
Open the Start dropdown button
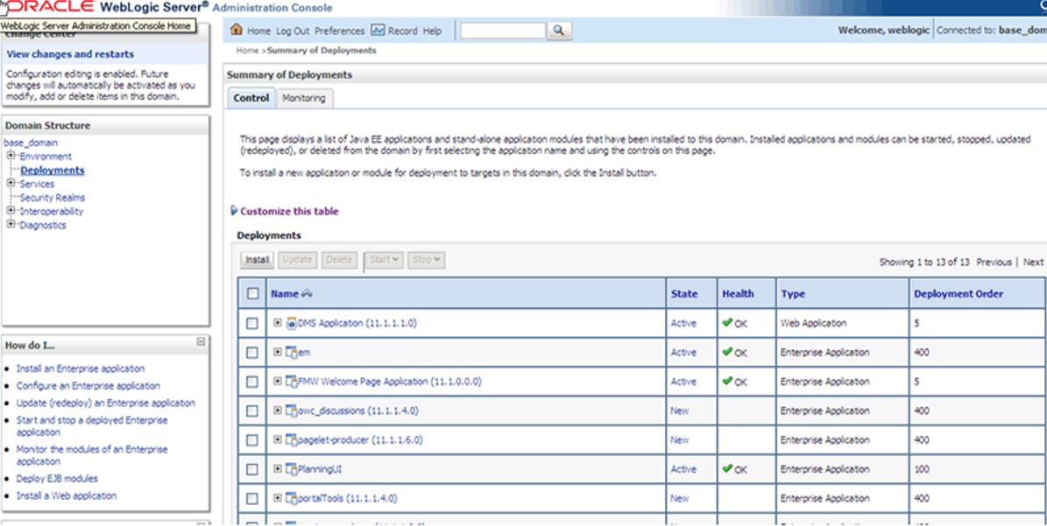[x=384, y=260]
